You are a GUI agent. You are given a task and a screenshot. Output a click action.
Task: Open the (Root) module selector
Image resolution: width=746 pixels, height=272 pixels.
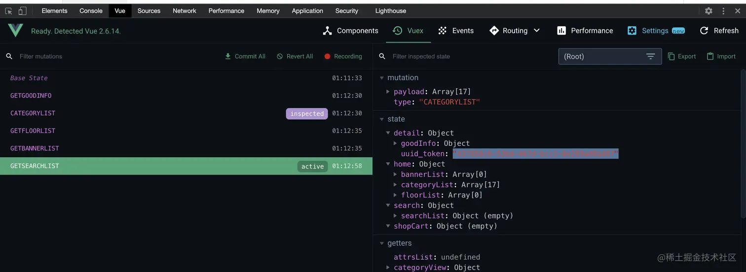click(x=610, y=57)
